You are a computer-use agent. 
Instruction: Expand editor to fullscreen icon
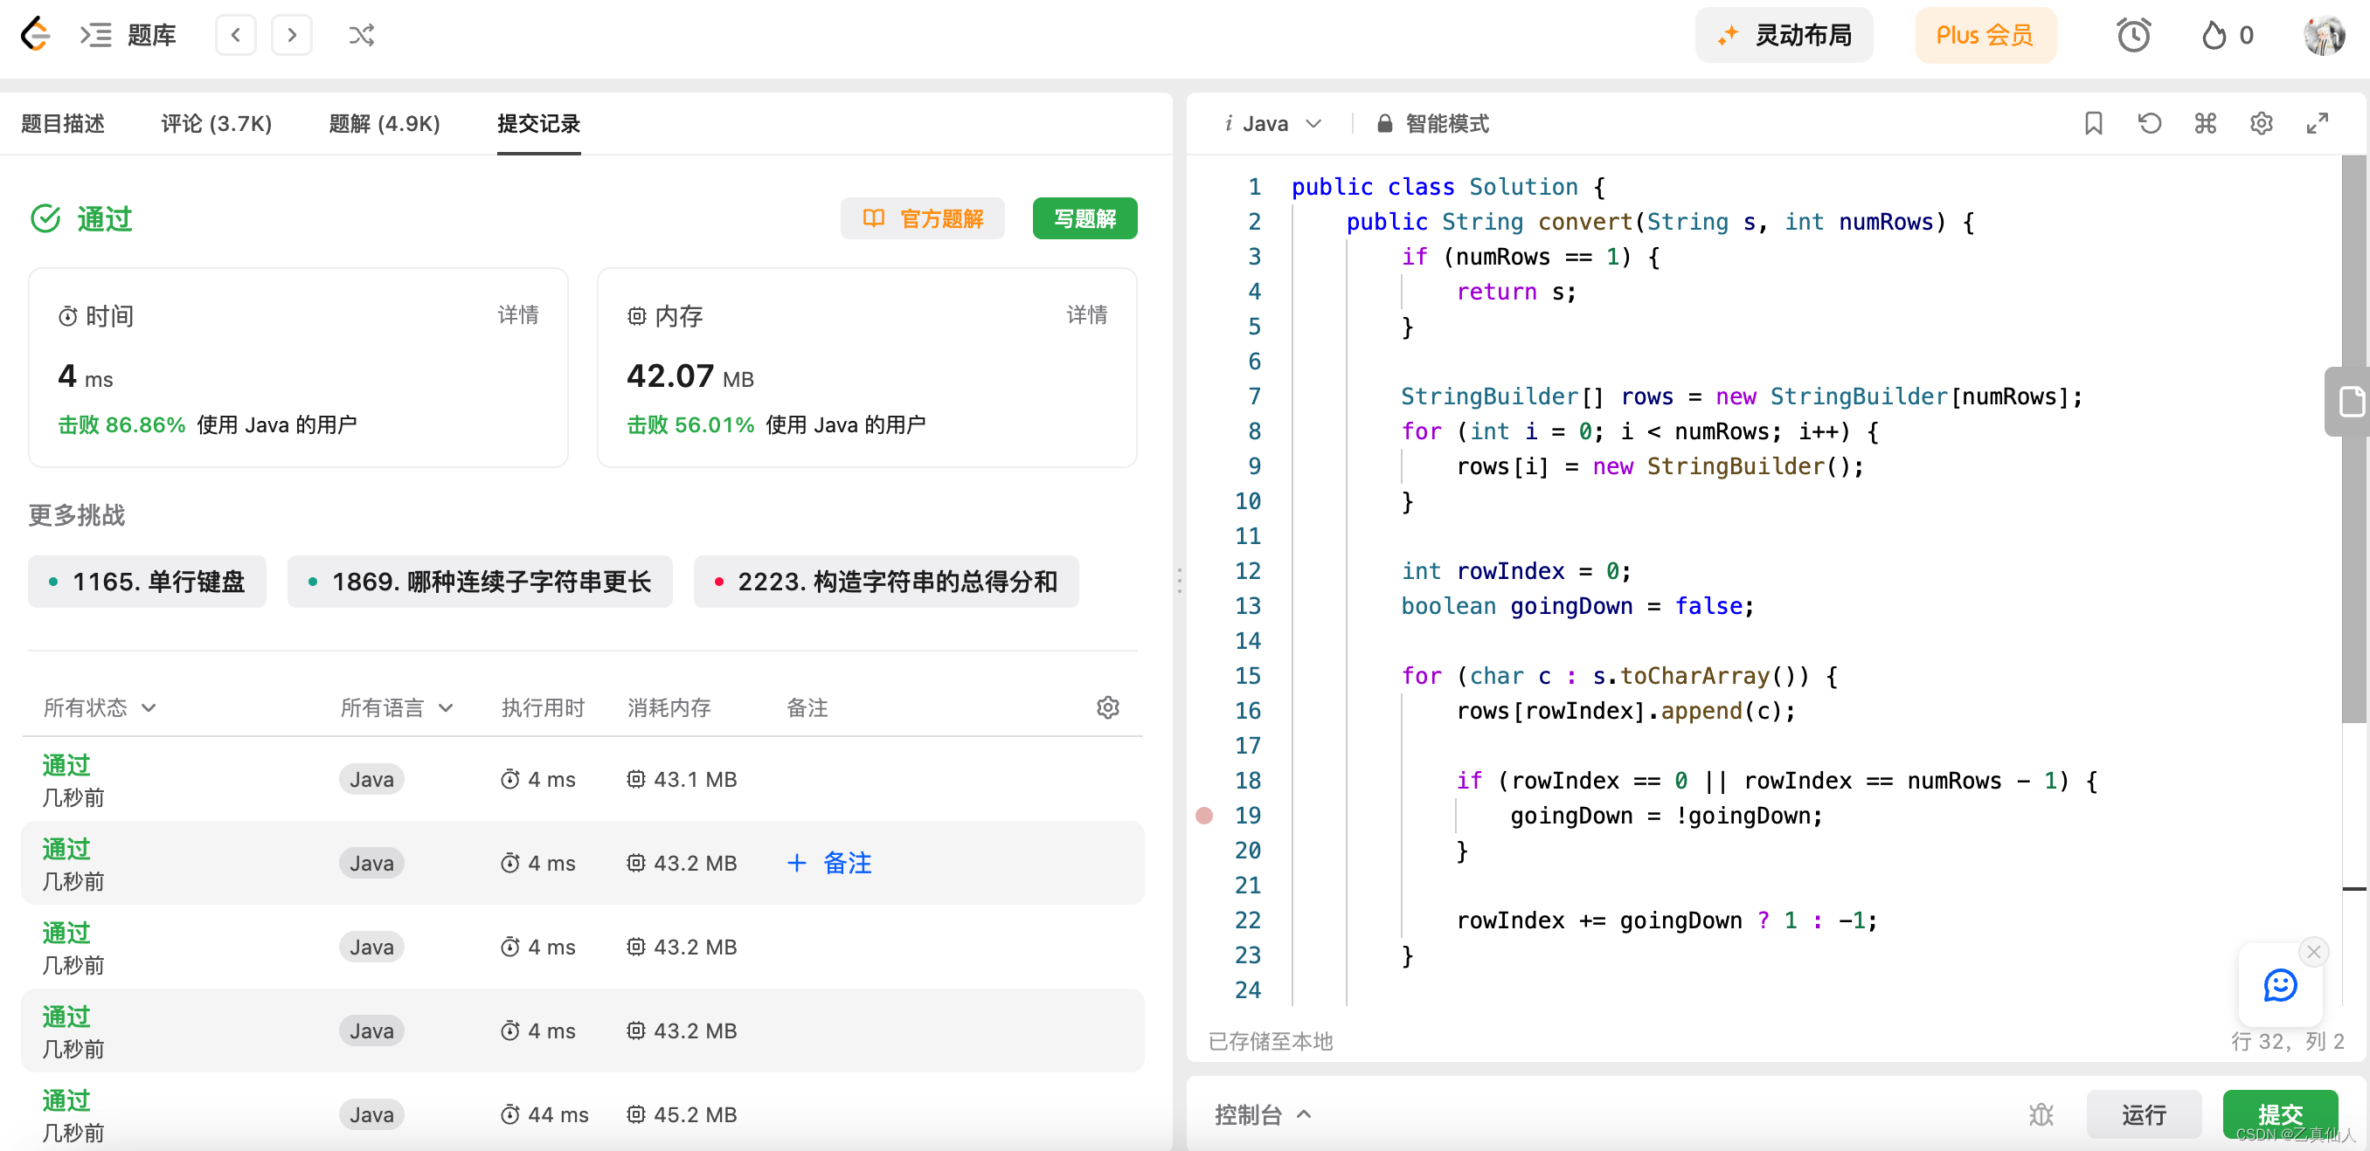[x=2317, y=123]
